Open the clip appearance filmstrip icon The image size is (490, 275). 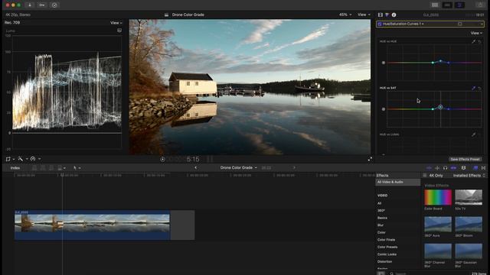click(464, 168)
